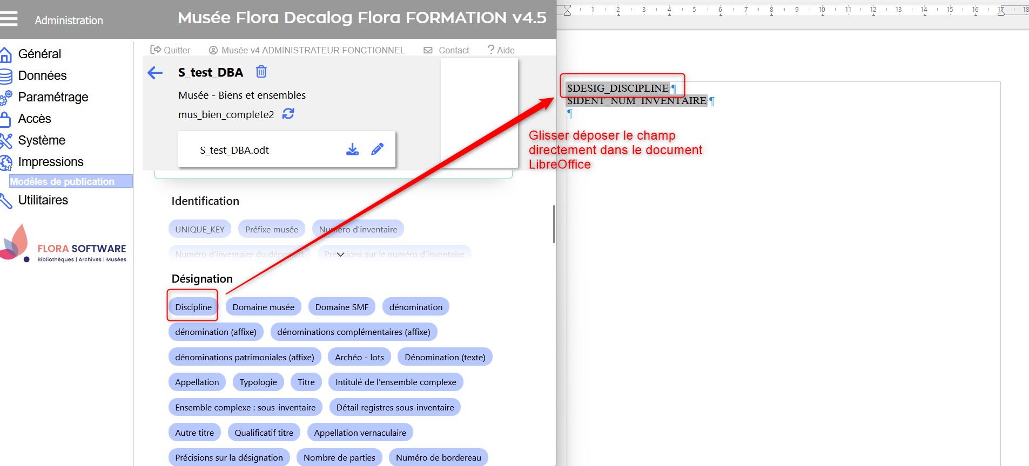Click the right indent marker on ruler

tap(1001, 10)
